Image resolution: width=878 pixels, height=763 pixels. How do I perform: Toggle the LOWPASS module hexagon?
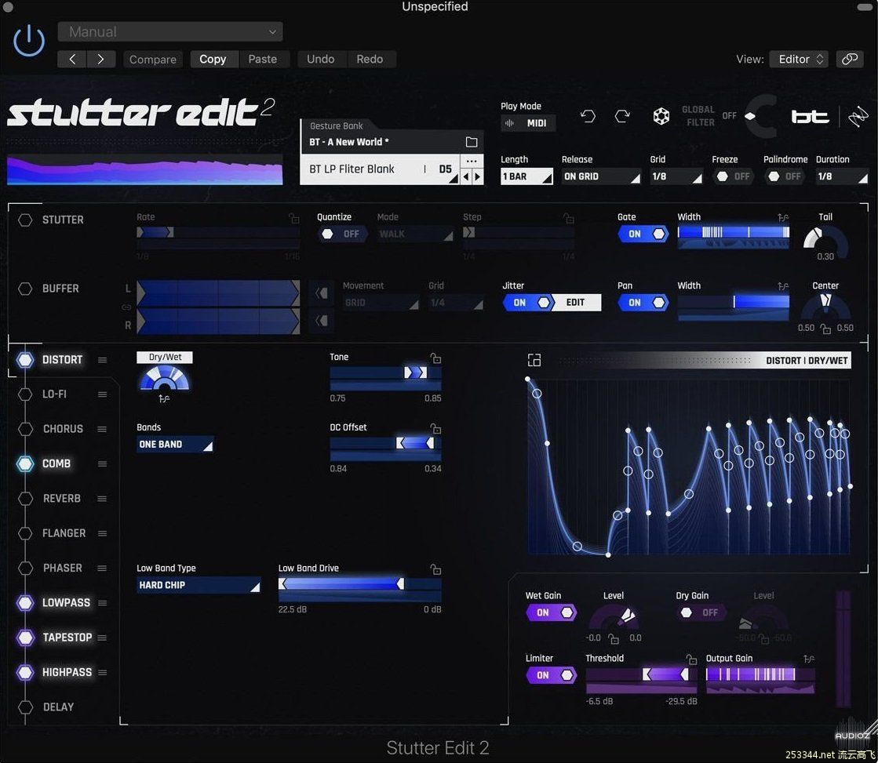pyautogui.click(x=25, y=603)
